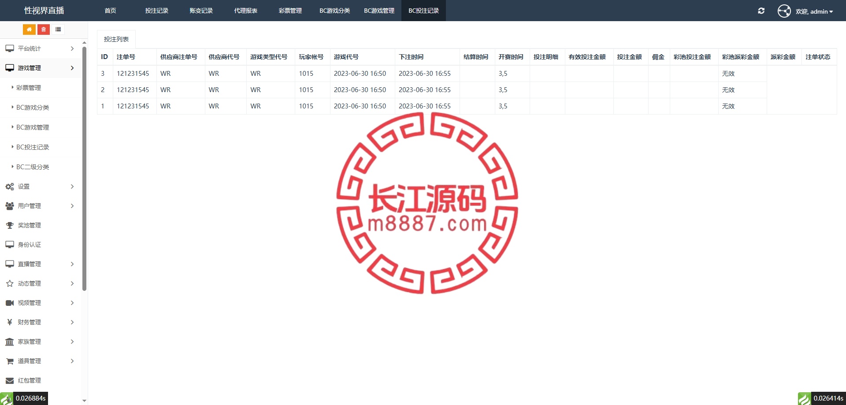This screenshot has width=846, height=405.
Task: Open BC游戏分类 in sidebar submenu
Action: tap(33, 108)
